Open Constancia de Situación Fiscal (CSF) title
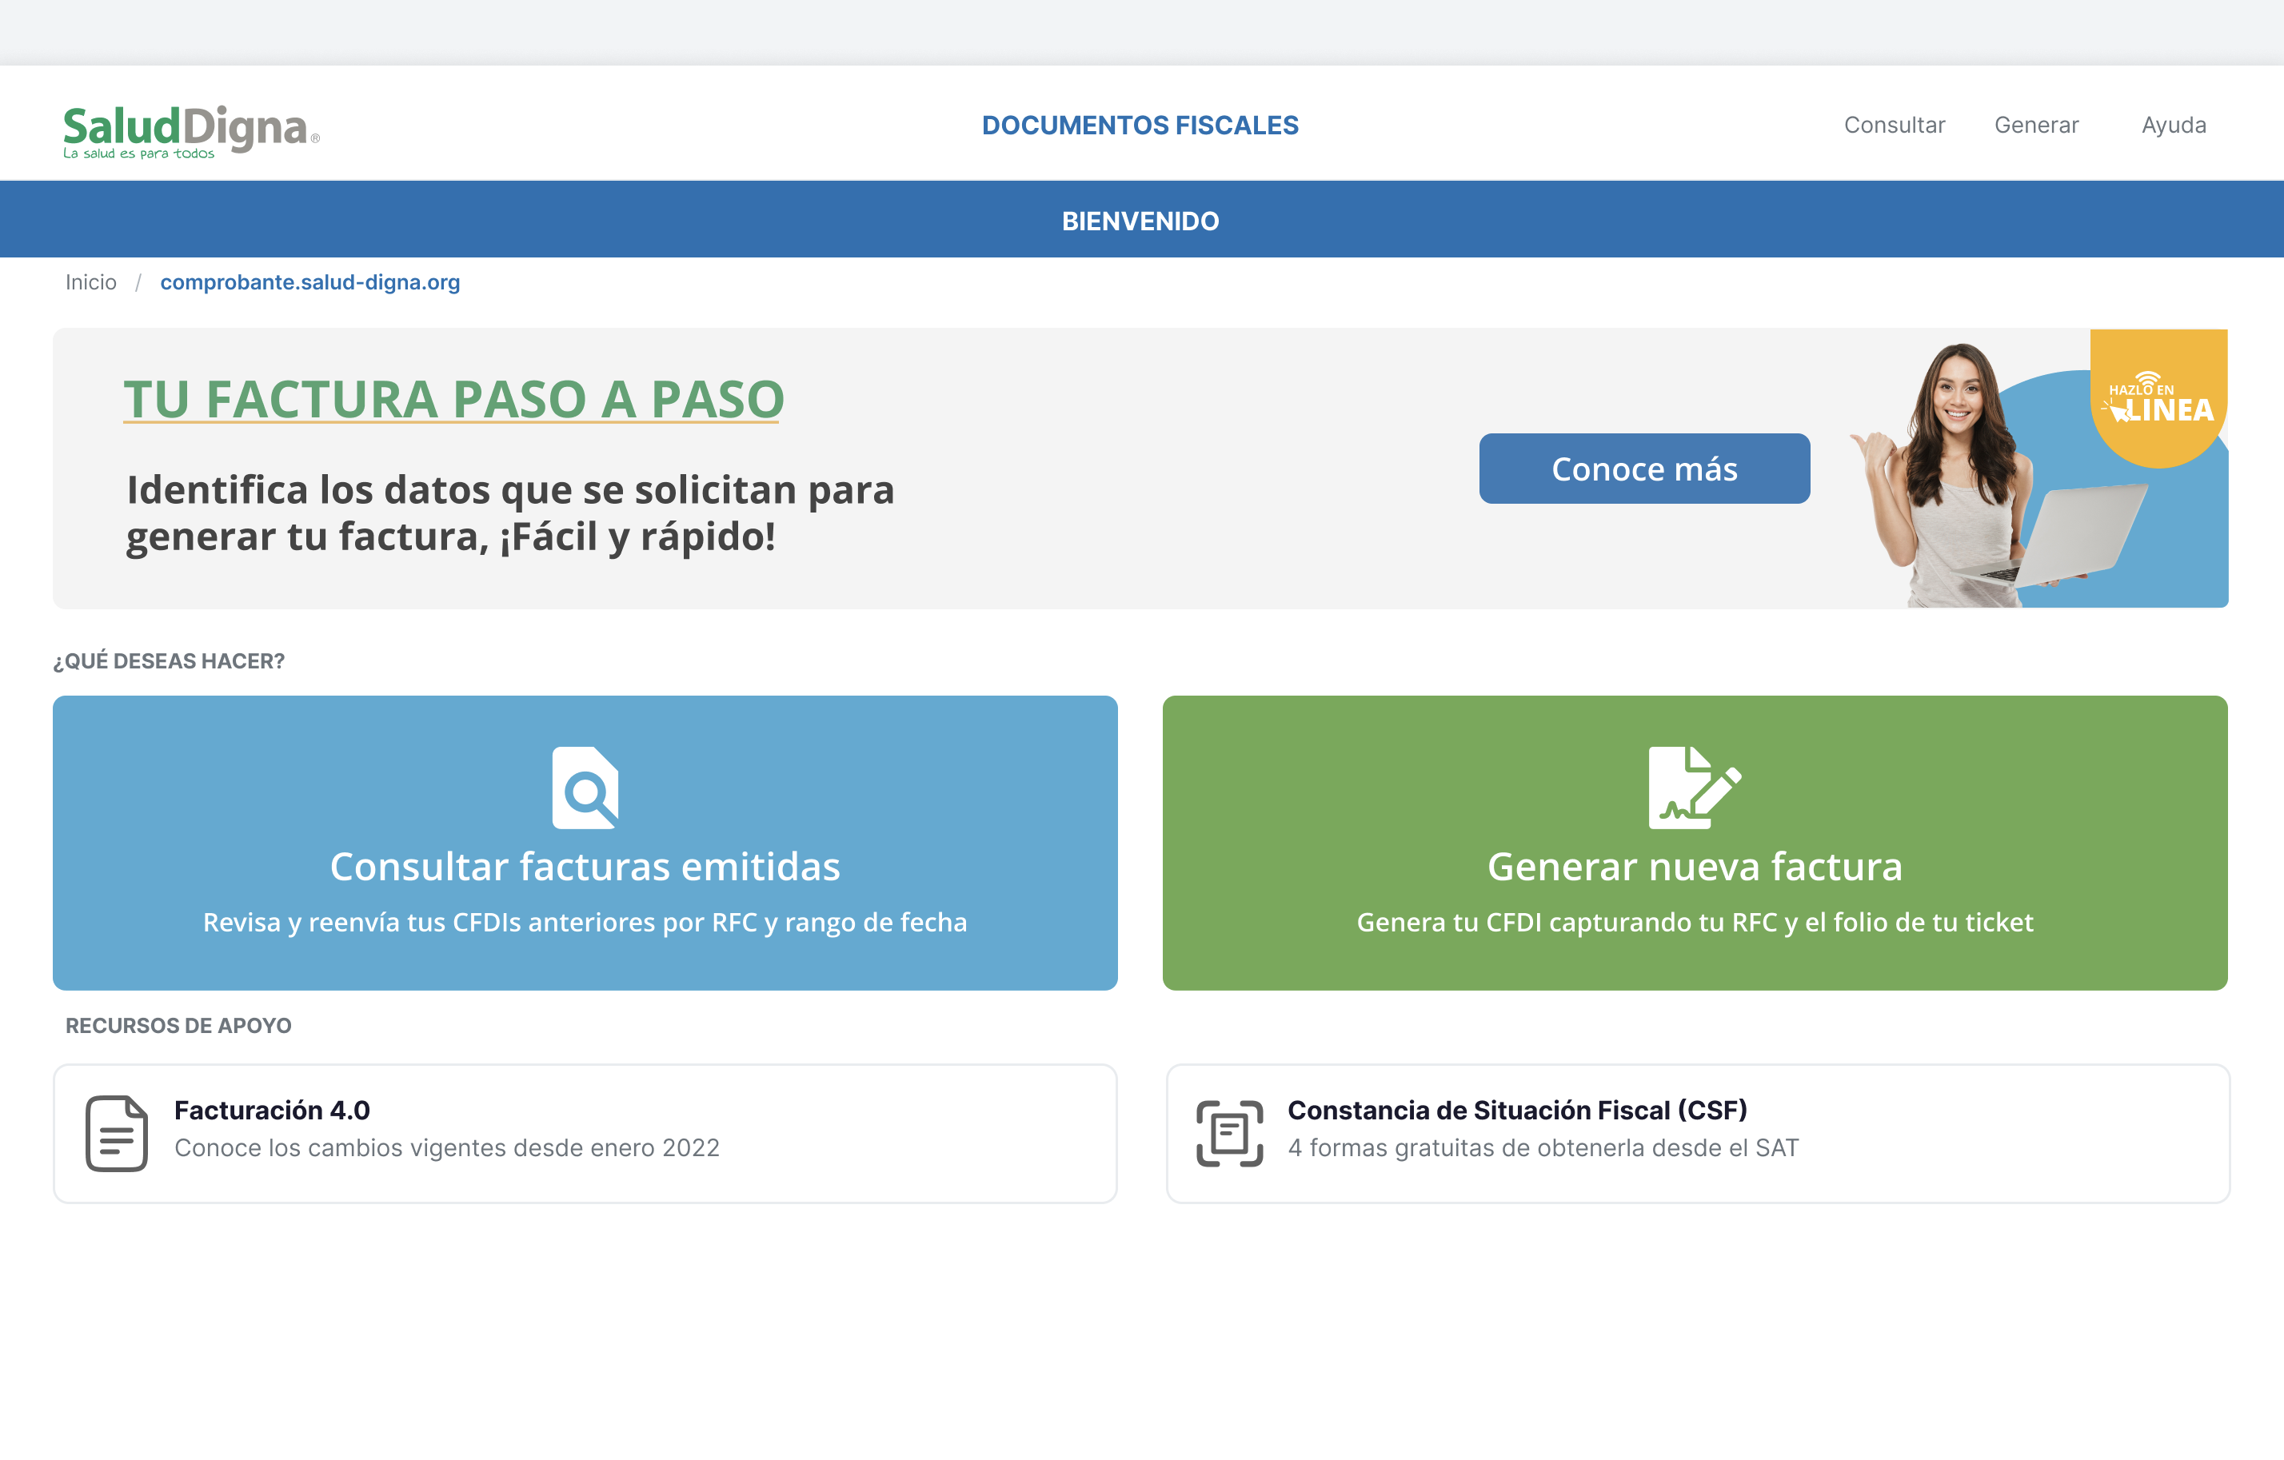 1518,1110
